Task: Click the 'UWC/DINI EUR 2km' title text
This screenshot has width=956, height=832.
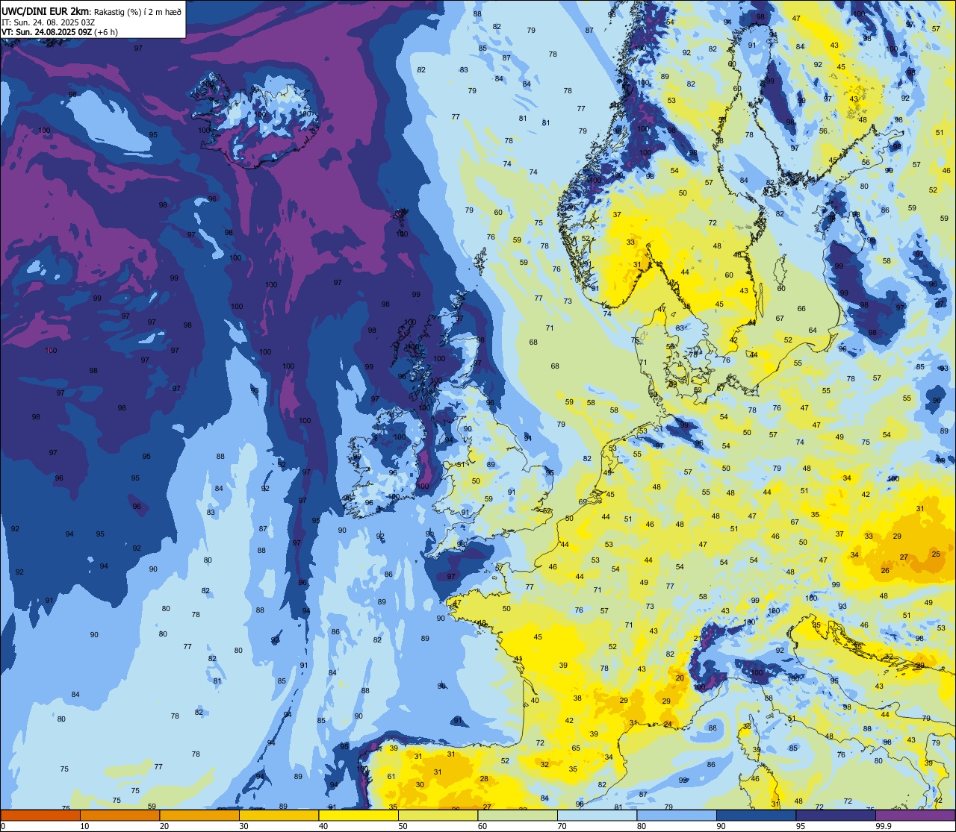Action: coord(46,10)
